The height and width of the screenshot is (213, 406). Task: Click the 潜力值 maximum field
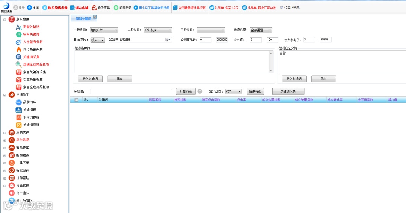272,40
